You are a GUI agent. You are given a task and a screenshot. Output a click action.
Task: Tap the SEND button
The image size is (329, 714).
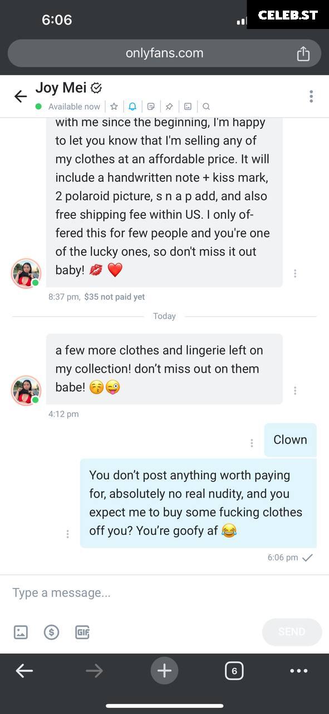(292, 632)
